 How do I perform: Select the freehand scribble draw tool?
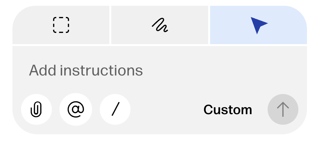point(160,25)
